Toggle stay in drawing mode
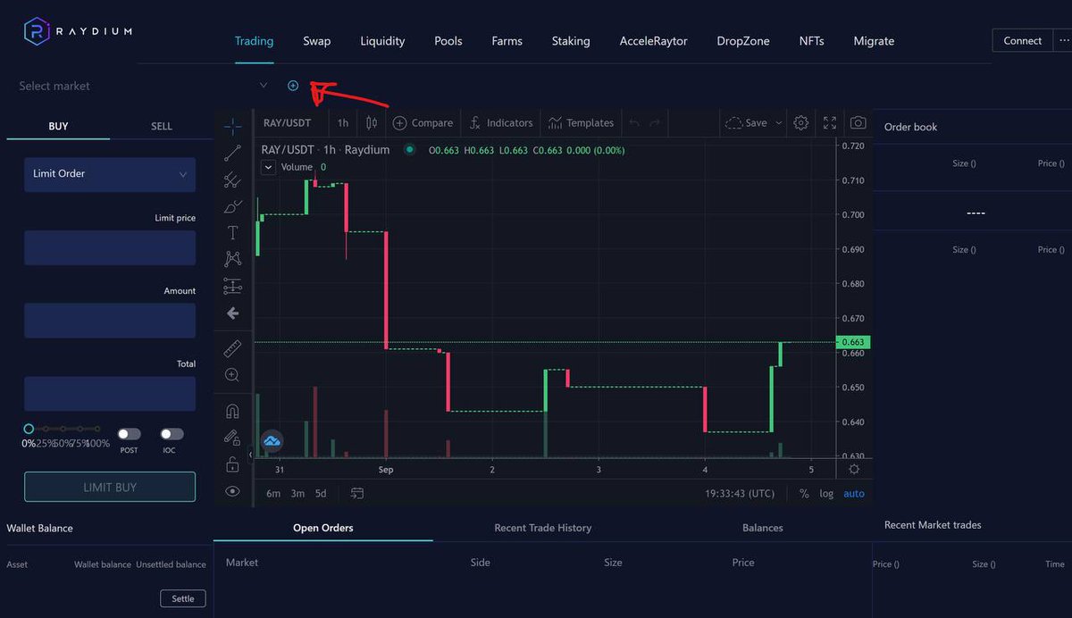The height and width of the screenshot is (618, 1072). click(232, 438)
